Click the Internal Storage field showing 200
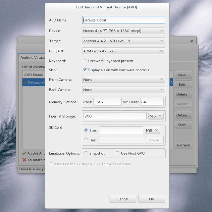The width and height of the screenshot is (212, 212). (x=115, y=116)
